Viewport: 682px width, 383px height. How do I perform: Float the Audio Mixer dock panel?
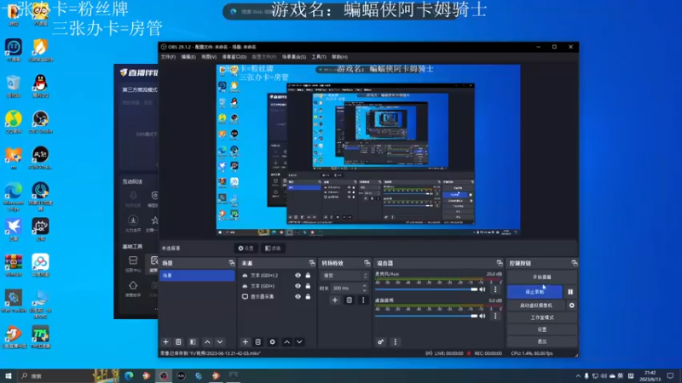coord(500,263)
